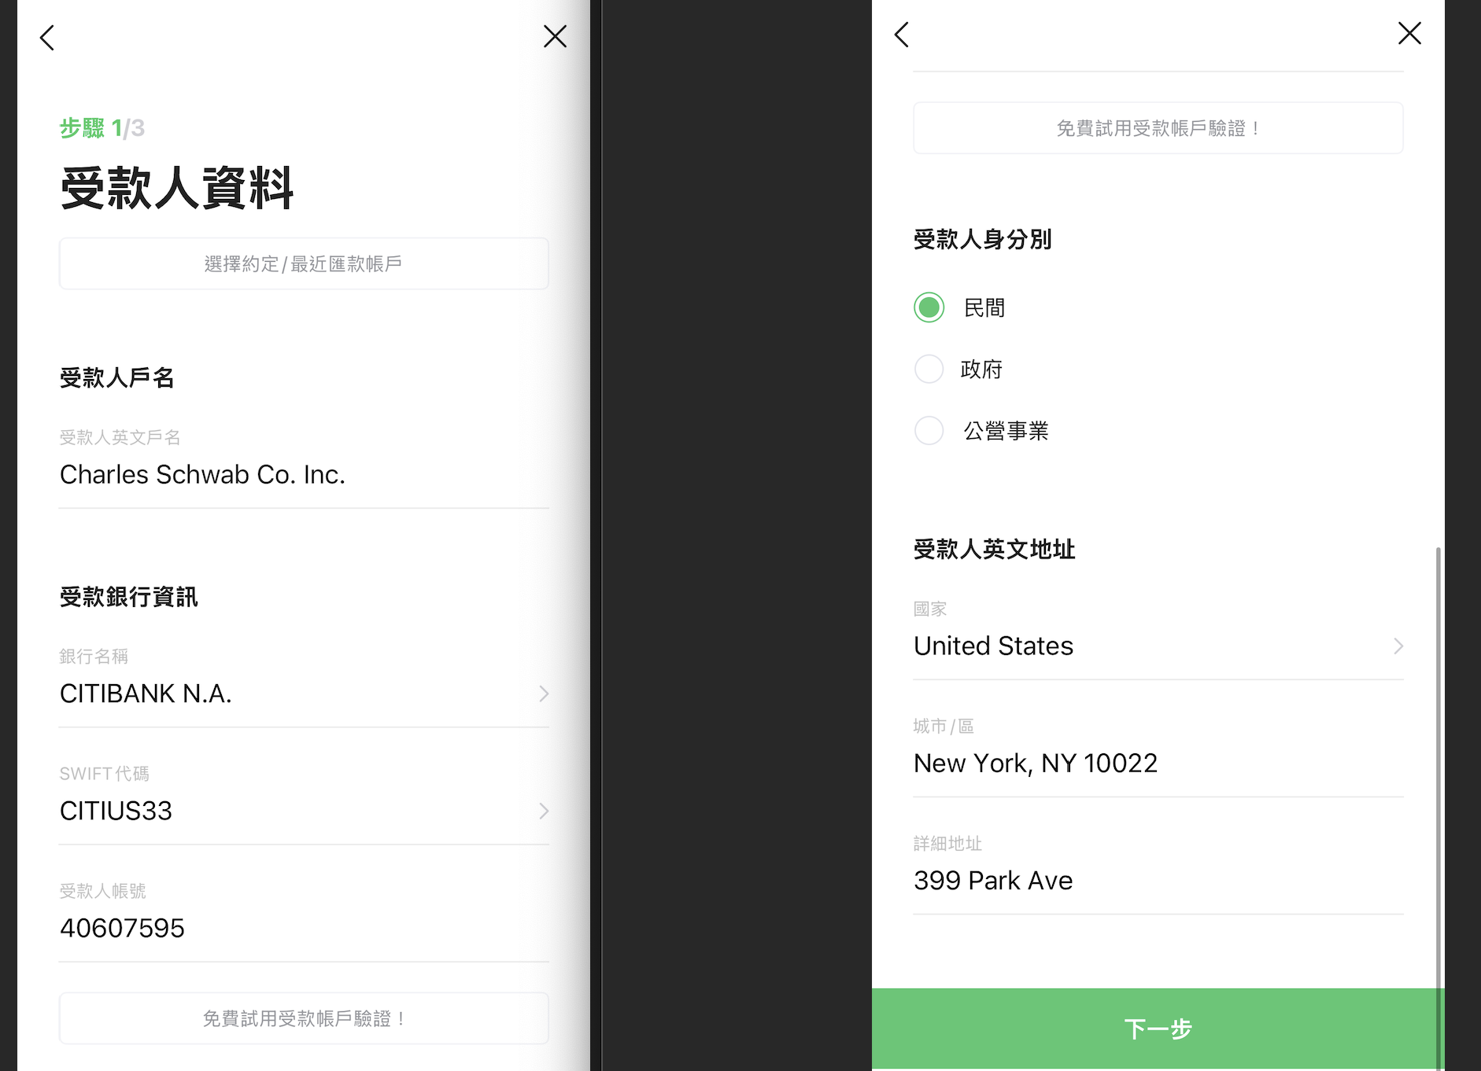
Task: Open 選擇約定/最近匯款帳戶 selector
Action: [304, 263]
